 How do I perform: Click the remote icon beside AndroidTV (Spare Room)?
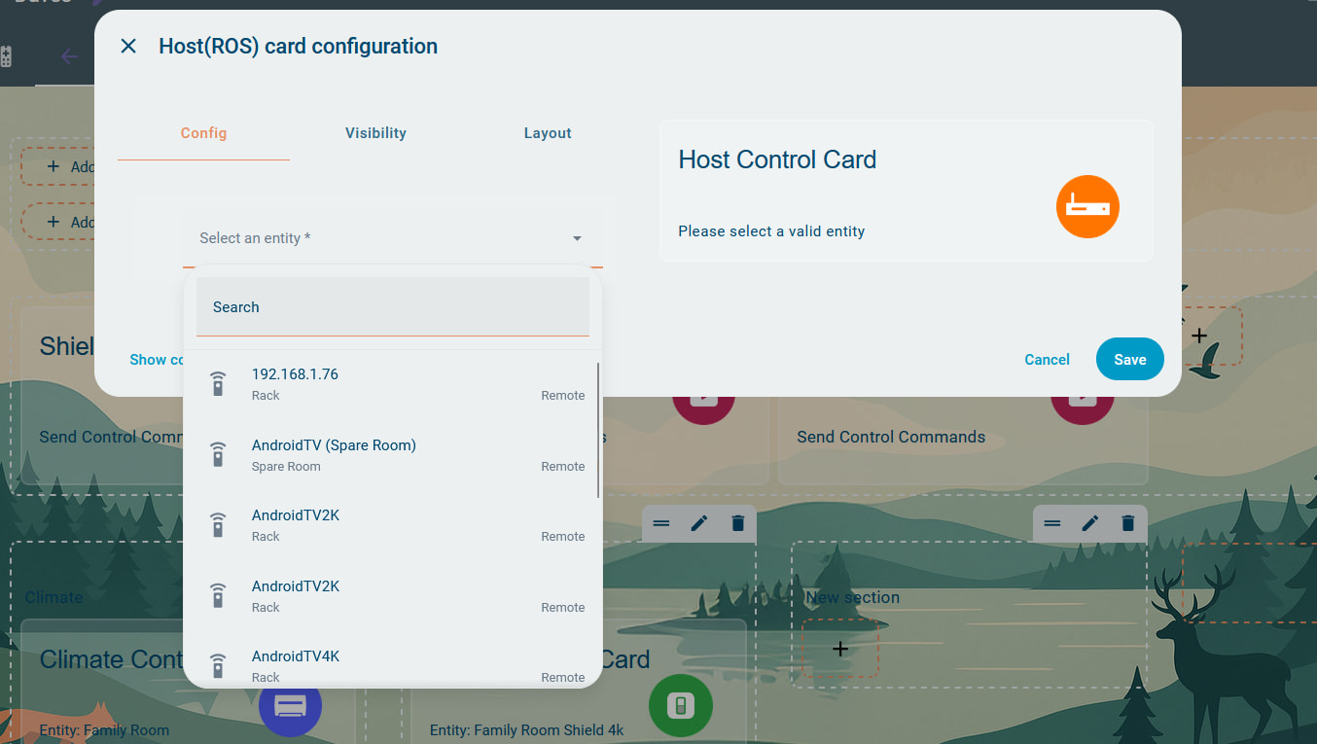pos(218,455)
